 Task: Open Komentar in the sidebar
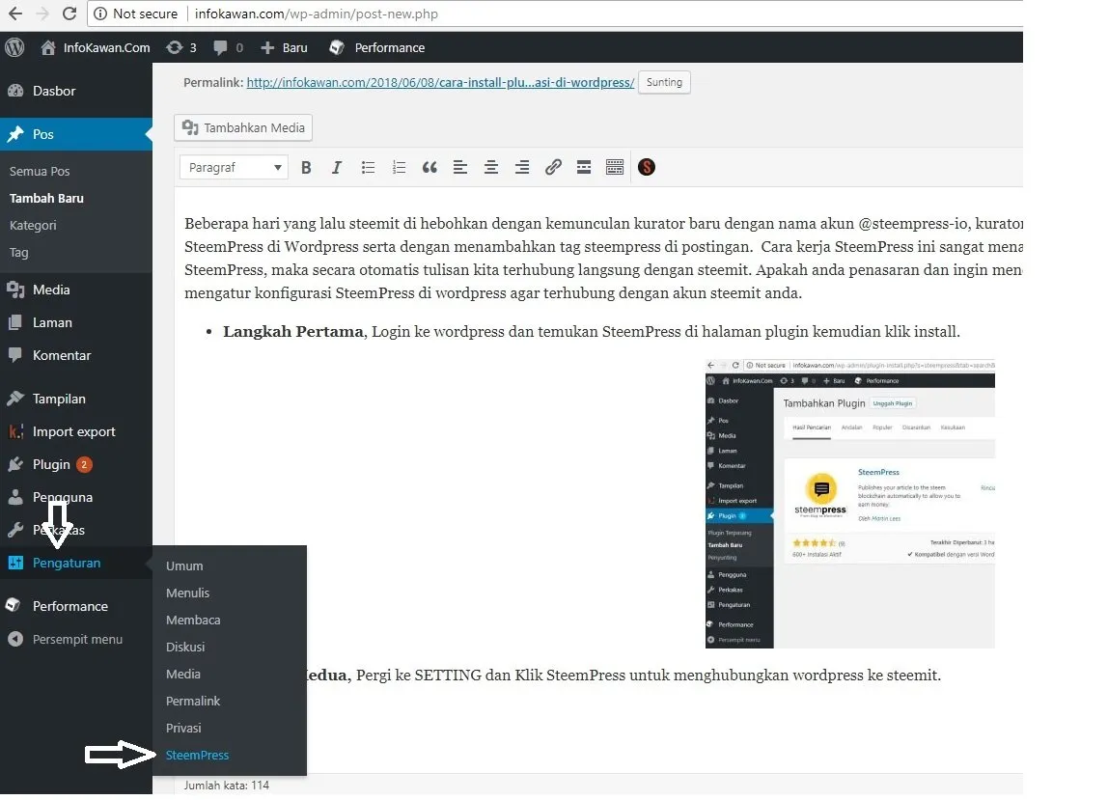point(76,355)
